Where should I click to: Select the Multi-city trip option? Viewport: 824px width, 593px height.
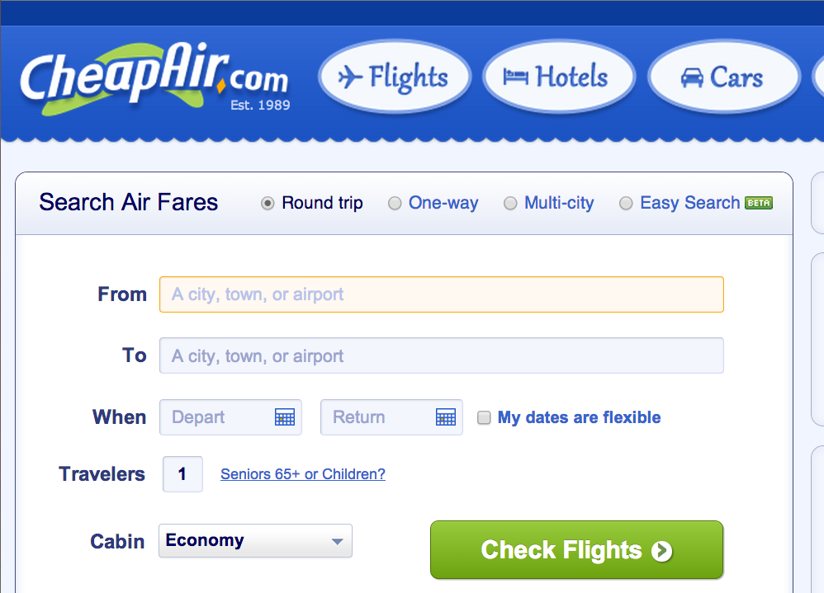coord(510,203)
